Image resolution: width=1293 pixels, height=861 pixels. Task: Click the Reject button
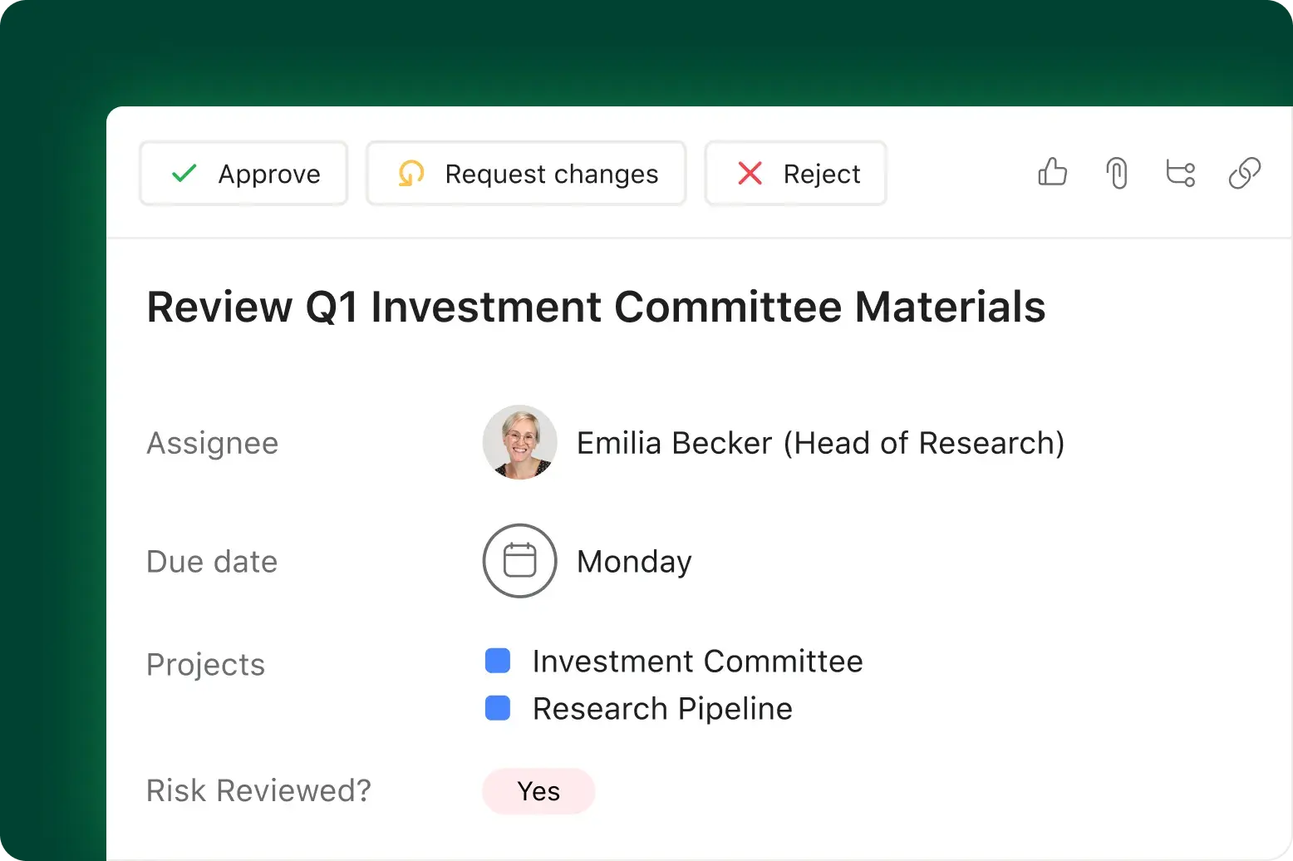coord(795,174)
